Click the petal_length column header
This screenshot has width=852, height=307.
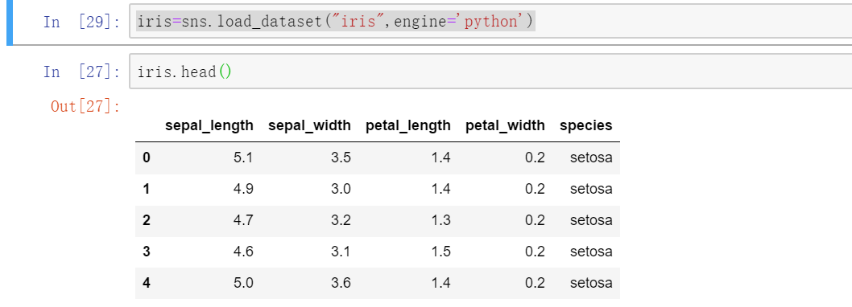click(408, 126)
